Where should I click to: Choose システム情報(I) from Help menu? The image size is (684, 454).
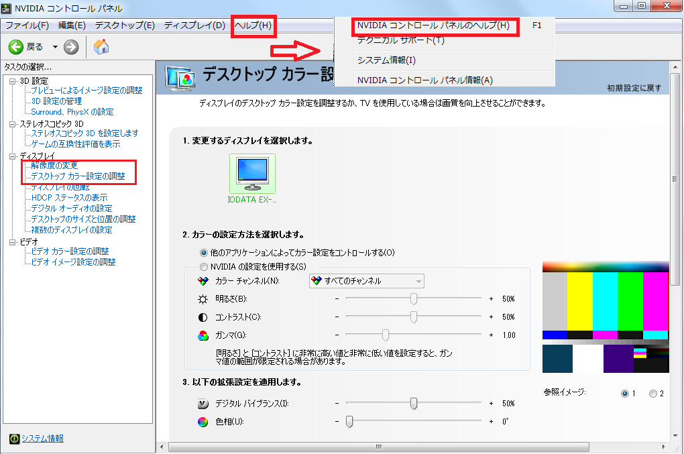pyautogui.click(x=386, y=60)
